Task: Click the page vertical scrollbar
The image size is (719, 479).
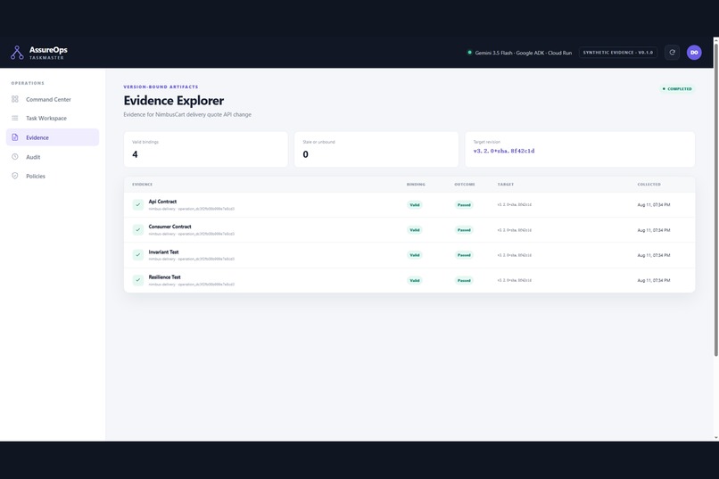Action: pyautogui.click(x=715, y=200)
